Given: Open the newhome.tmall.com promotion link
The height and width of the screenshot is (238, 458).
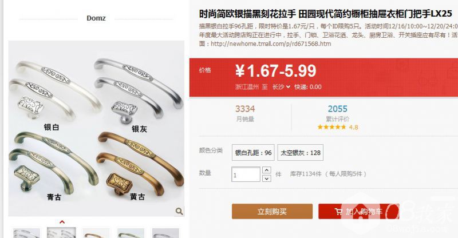Looking at the screenshot, I should 271,44.
